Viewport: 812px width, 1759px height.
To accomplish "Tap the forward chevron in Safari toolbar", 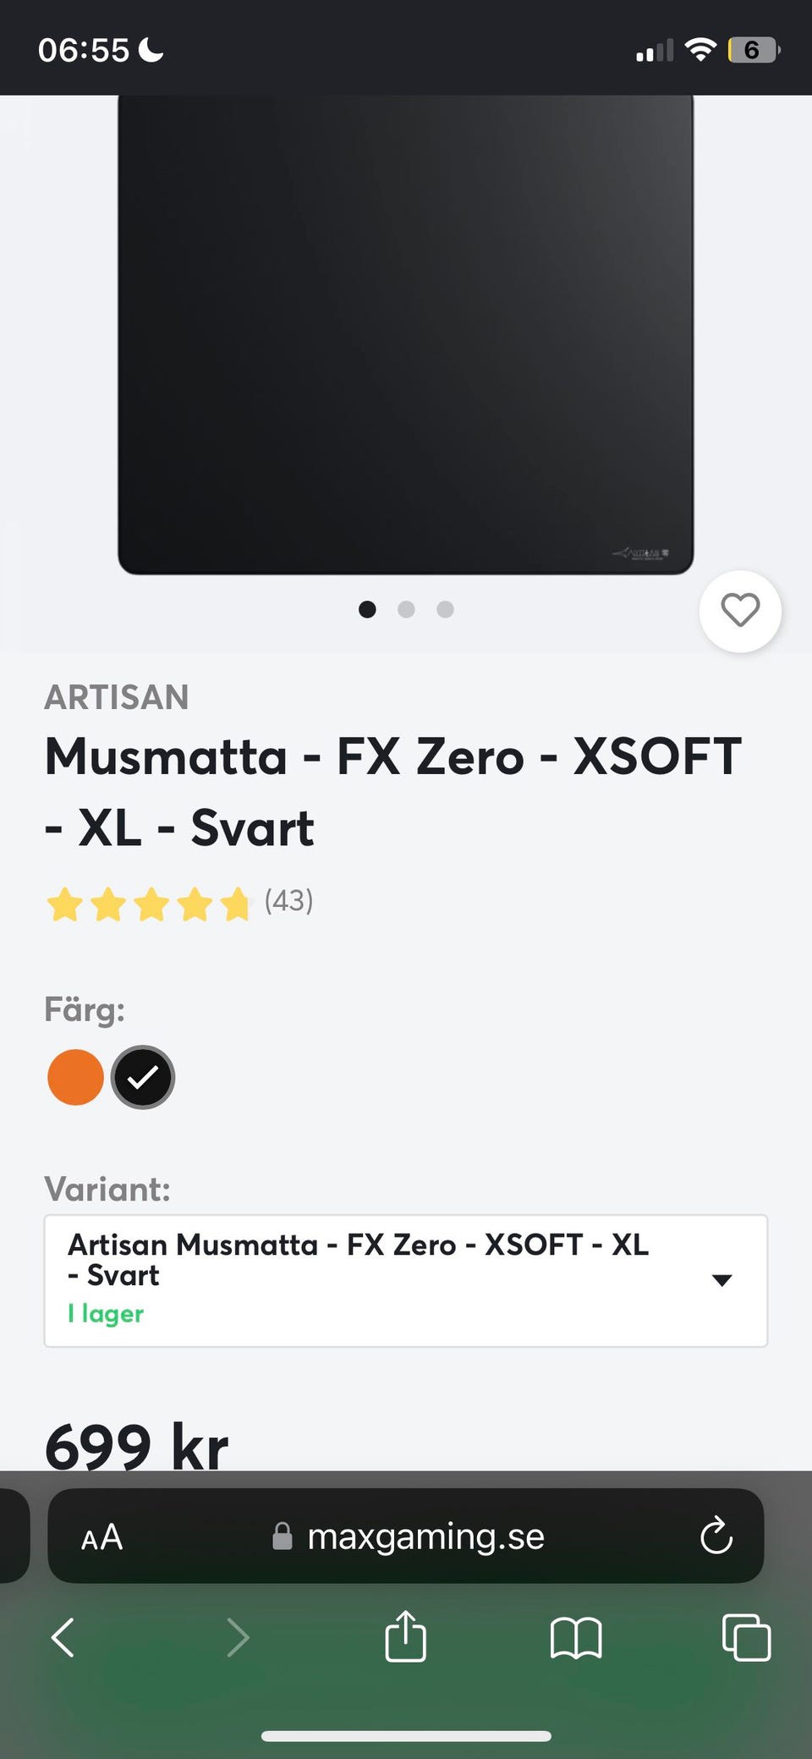I will click(x=239, y=1637).
